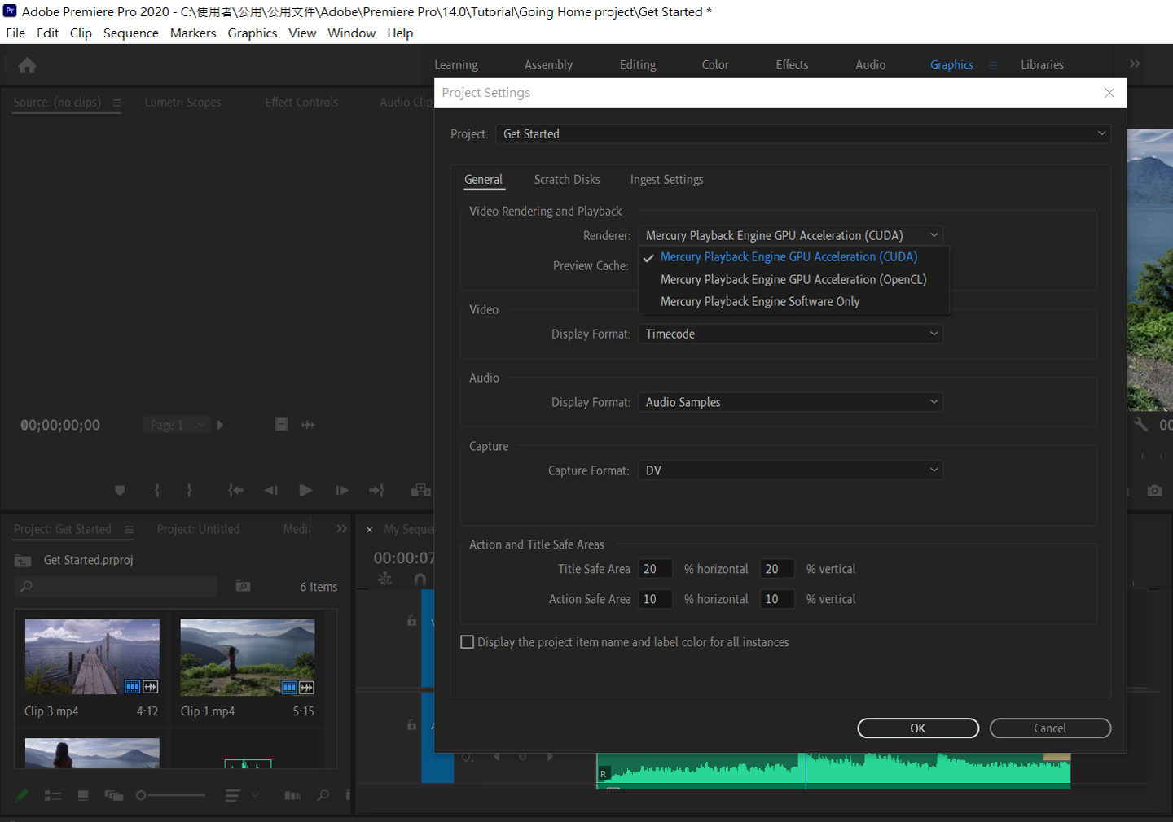Cancel the Project Settings dialog
The width and height of the screenshot is (1173, 822).
click(1050, 728)
